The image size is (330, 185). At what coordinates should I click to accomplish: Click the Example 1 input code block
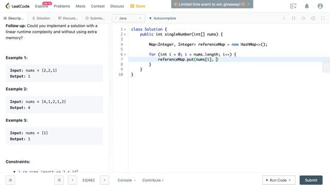tap(54, 73)
